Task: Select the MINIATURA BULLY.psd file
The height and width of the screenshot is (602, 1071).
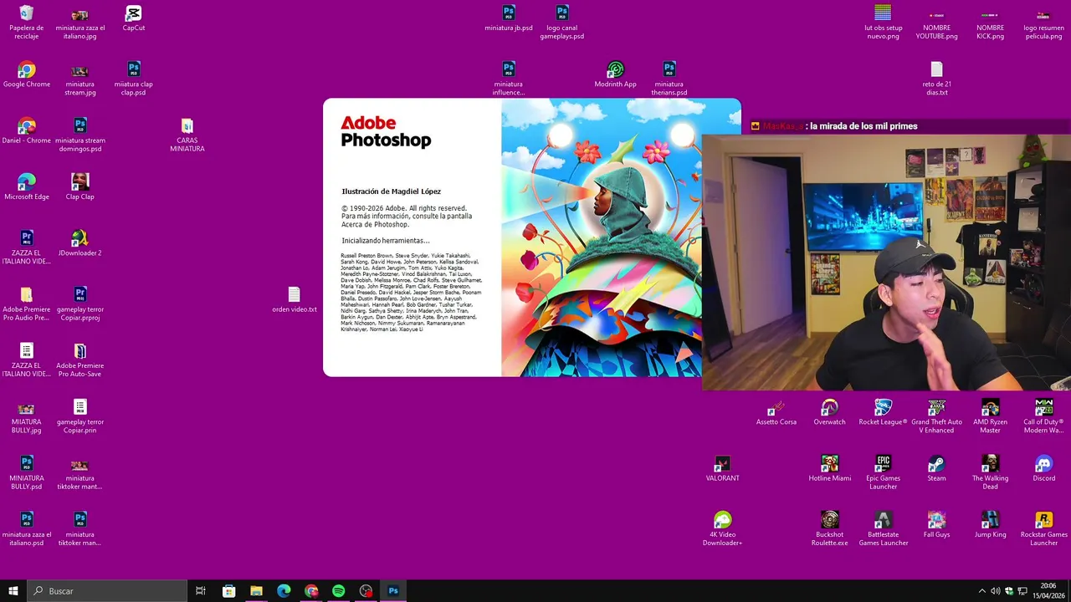Action: click(x=27, y=472)
